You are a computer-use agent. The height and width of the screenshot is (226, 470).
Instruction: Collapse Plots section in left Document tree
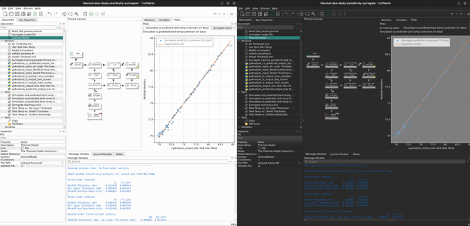[x=2, y=93]
